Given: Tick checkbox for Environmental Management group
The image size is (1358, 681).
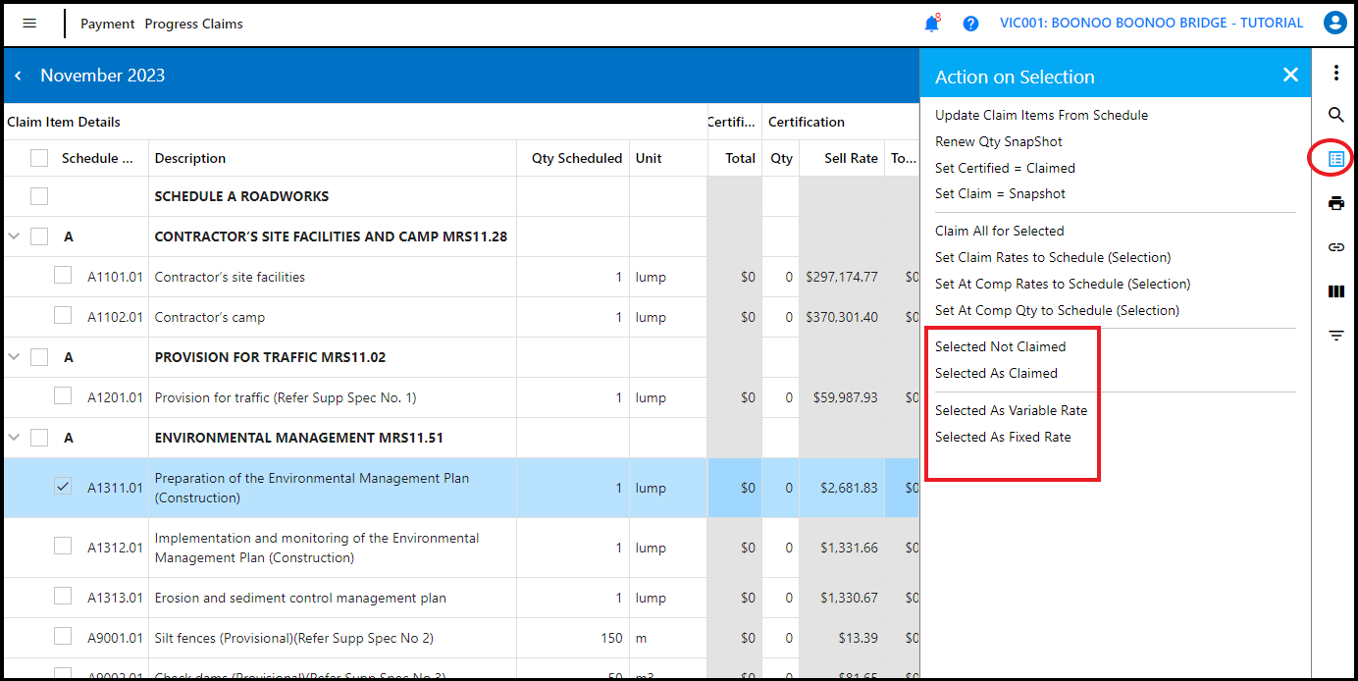Looking at the screenshot, I should (39, 438).
